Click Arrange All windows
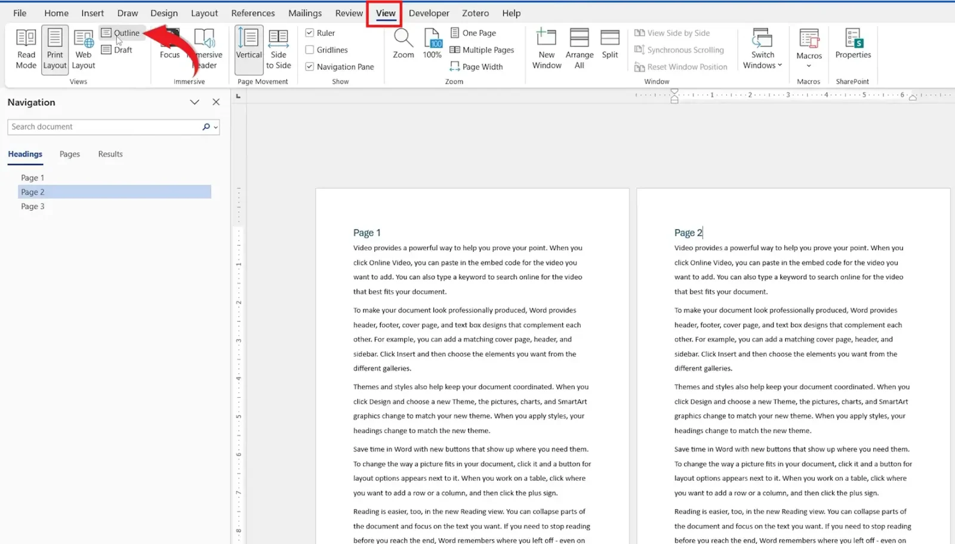Screen dimensions: 955x544 (580, 49)
